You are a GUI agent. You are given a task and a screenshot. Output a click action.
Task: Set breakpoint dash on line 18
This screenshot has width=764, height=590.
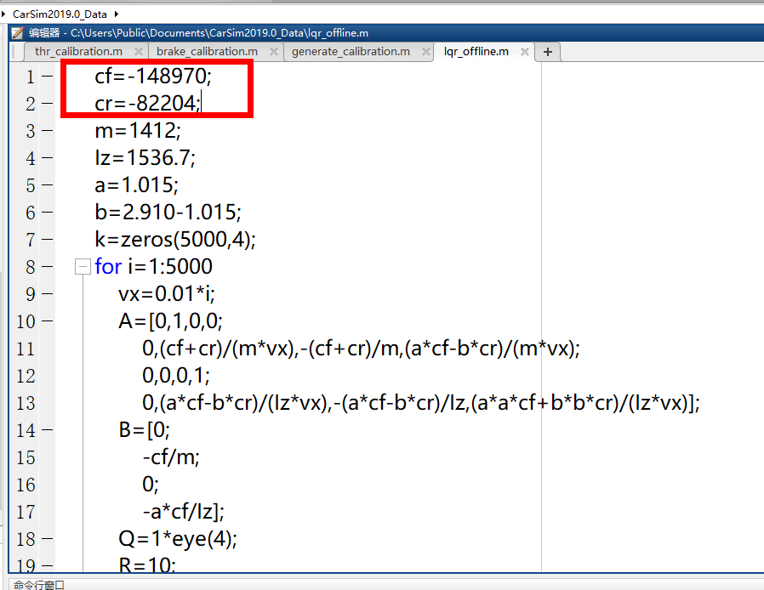pyautogui.click(x=48, y=539)
